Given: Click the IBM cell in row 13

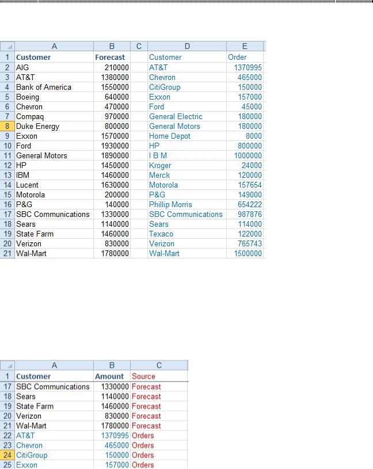Looking at the screenshot, I should [54, 176].
